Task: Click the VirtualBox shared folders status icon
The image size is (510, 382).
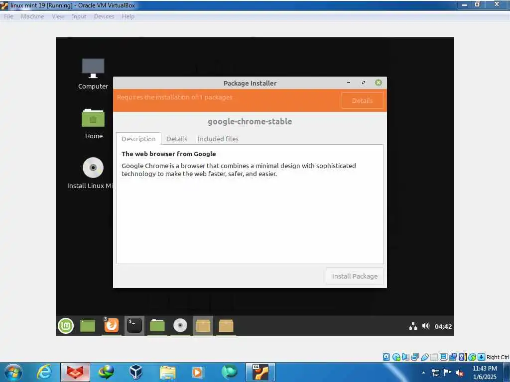Action: point(434,357)
